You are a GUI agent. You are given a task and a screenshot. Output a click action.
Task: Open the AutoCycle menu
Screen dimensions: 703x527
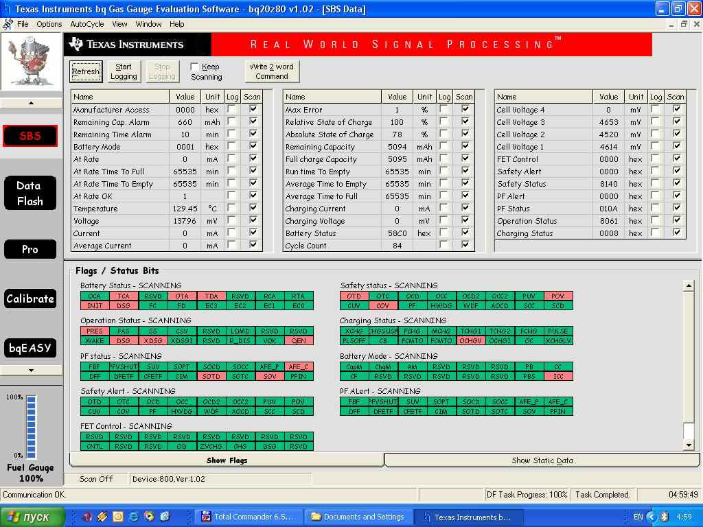(x=87, y=24)
